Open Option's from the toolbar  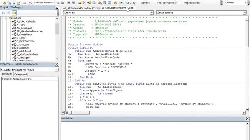(x=146, y=3)
